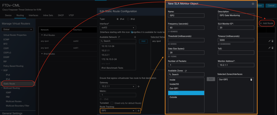Switch to the Routing tab
The width and height of the screenshot is (277, 115).
pyautogui.click(x=20, y=15)
